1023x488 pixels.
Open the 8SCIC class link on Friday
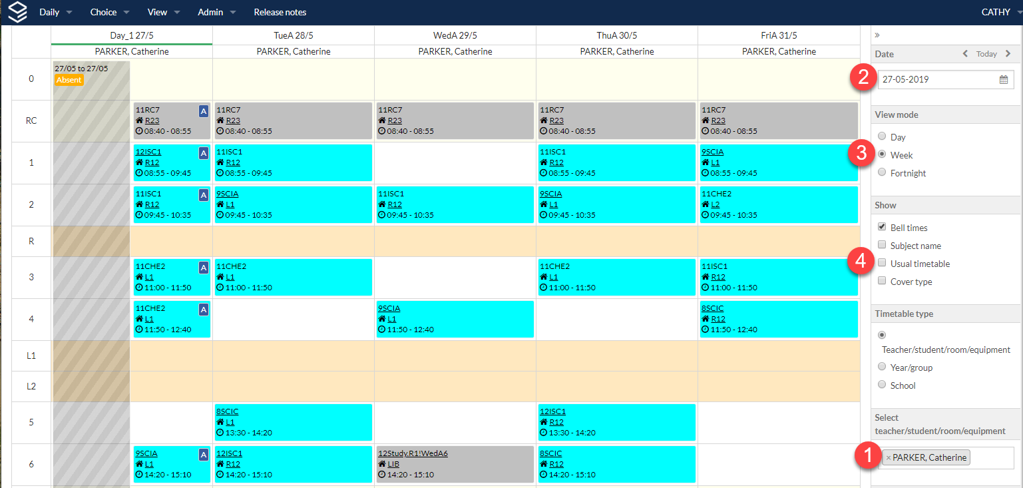coord(712,308)
